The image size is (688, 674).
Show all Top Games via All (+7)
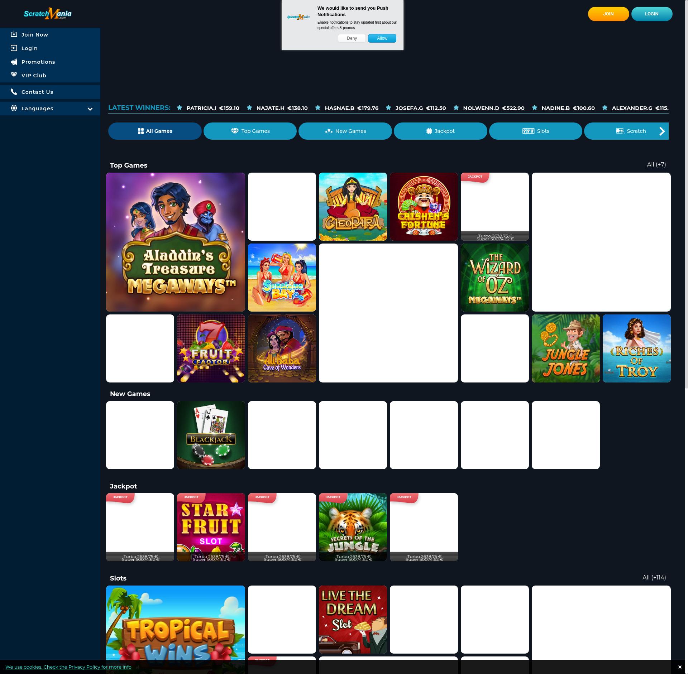pos(656,165)
